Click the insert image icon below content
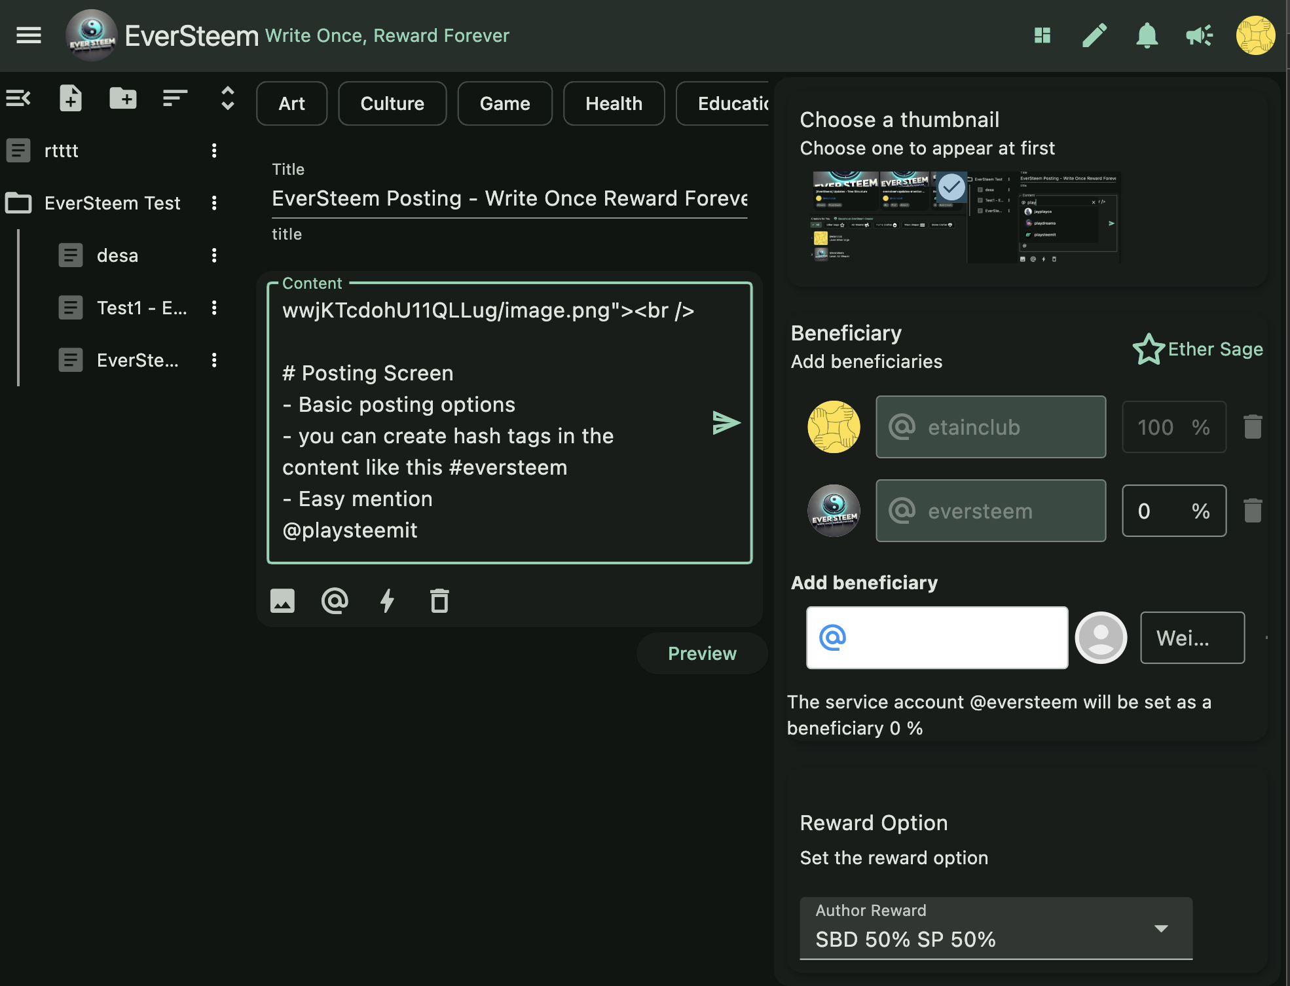1290x986 pixels. click(x=282, y=600)
